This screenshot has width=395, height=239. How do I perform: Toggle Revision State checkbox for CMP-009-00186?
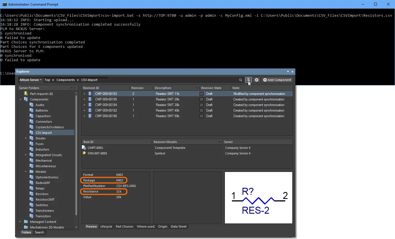click(x=202, y=116)
